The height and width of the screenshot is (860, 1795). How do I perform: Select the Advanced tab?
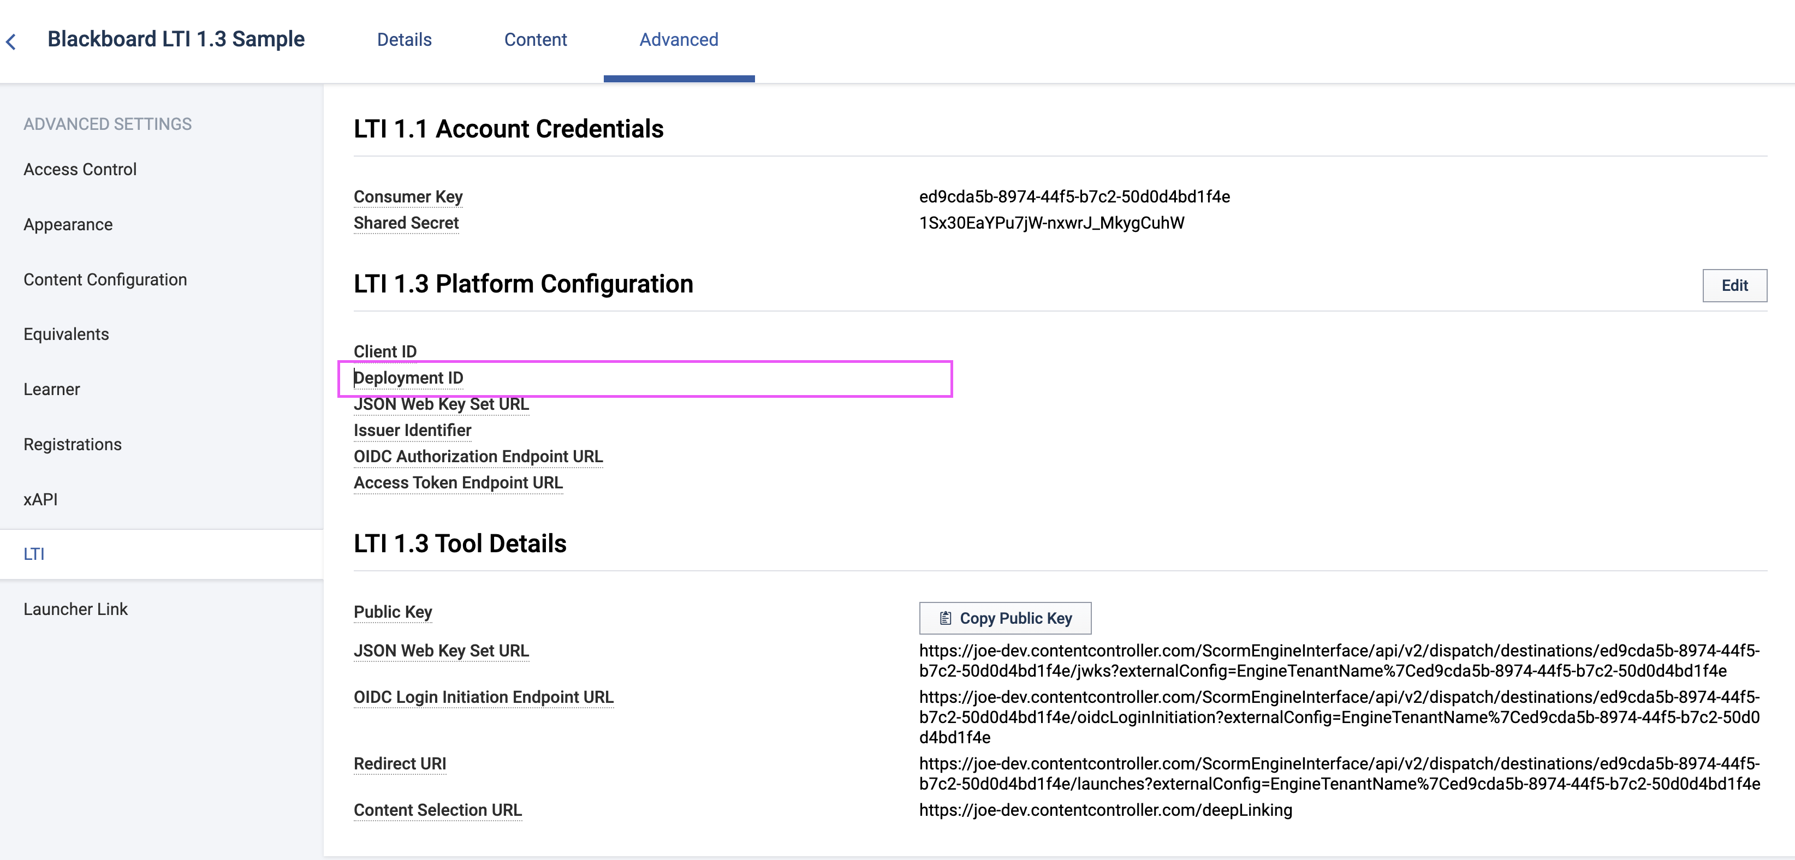(x=679, y=40)
